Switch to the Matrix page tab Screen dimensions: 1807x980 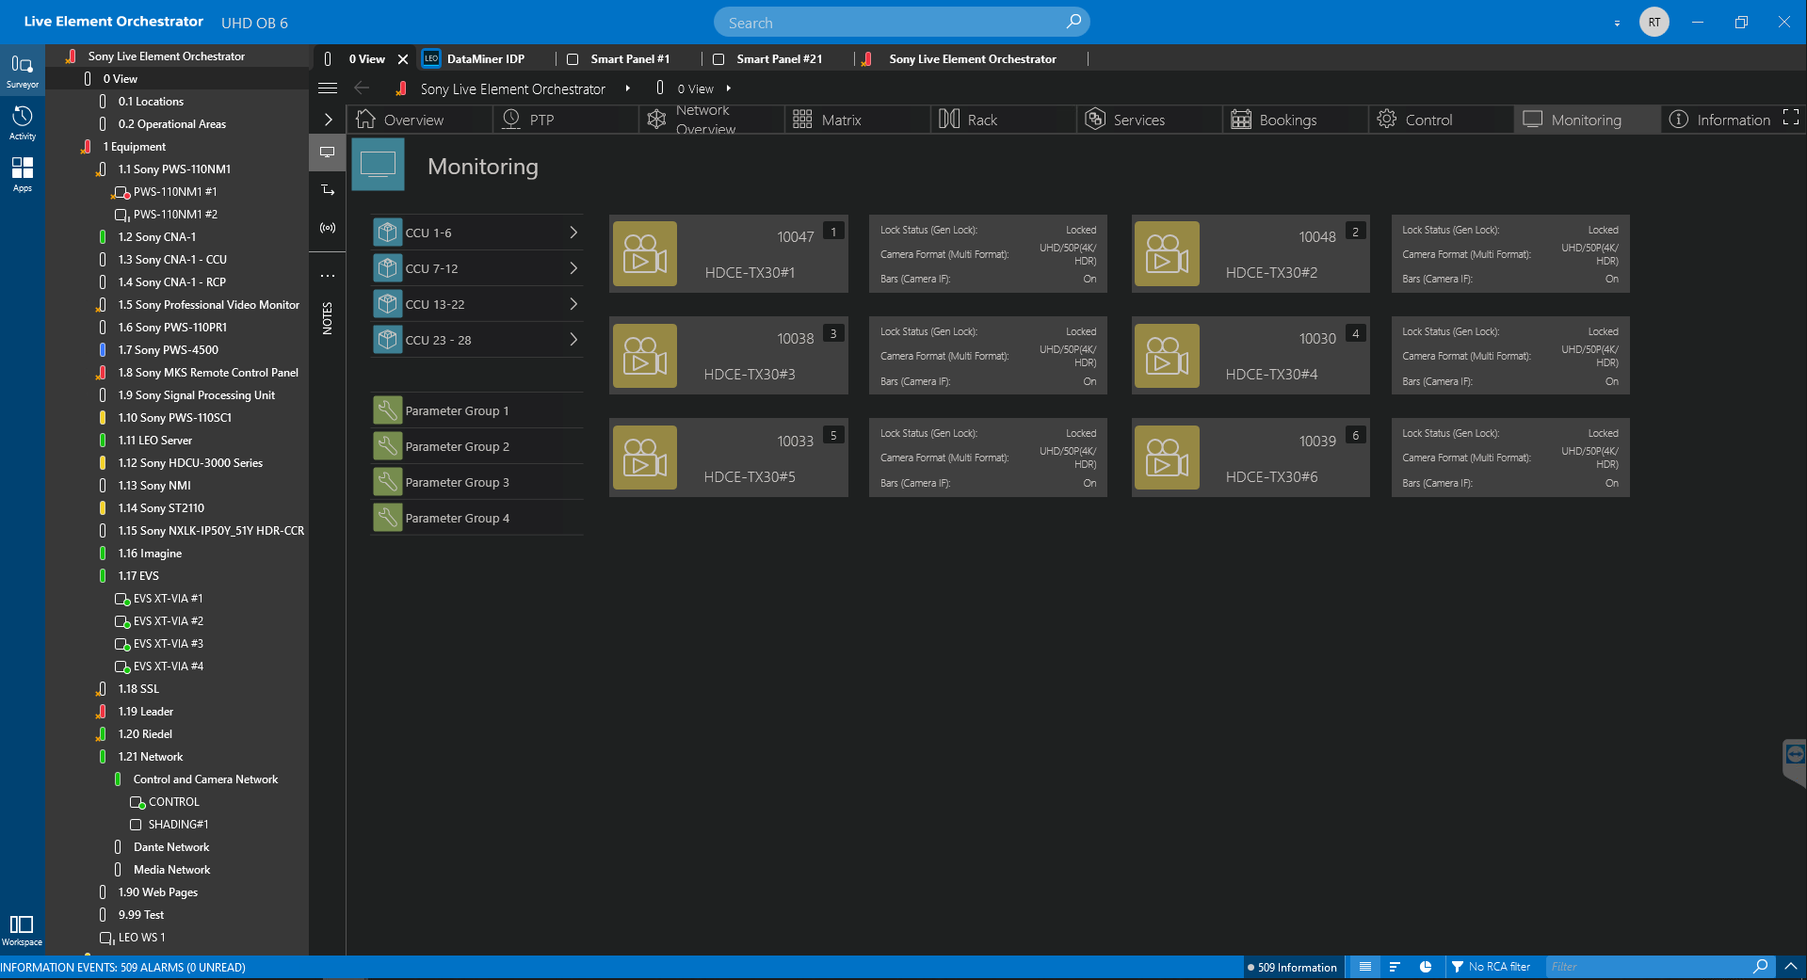tap(858, 120)
